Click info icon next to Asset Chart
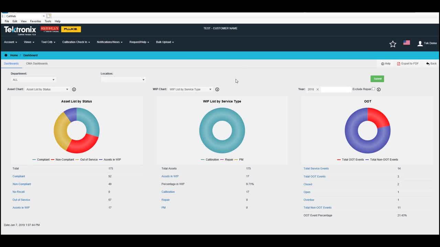The width and height of the screenshot is (440, 247). pyautogui.click(x=74, y=90)
